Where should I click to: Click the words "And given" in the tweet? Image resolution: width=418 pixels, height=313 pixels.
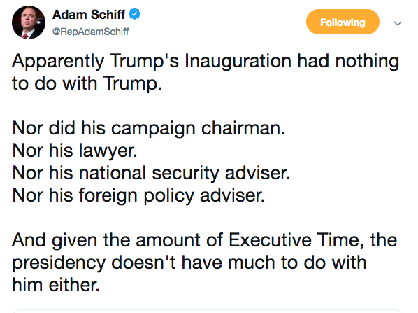55,240
